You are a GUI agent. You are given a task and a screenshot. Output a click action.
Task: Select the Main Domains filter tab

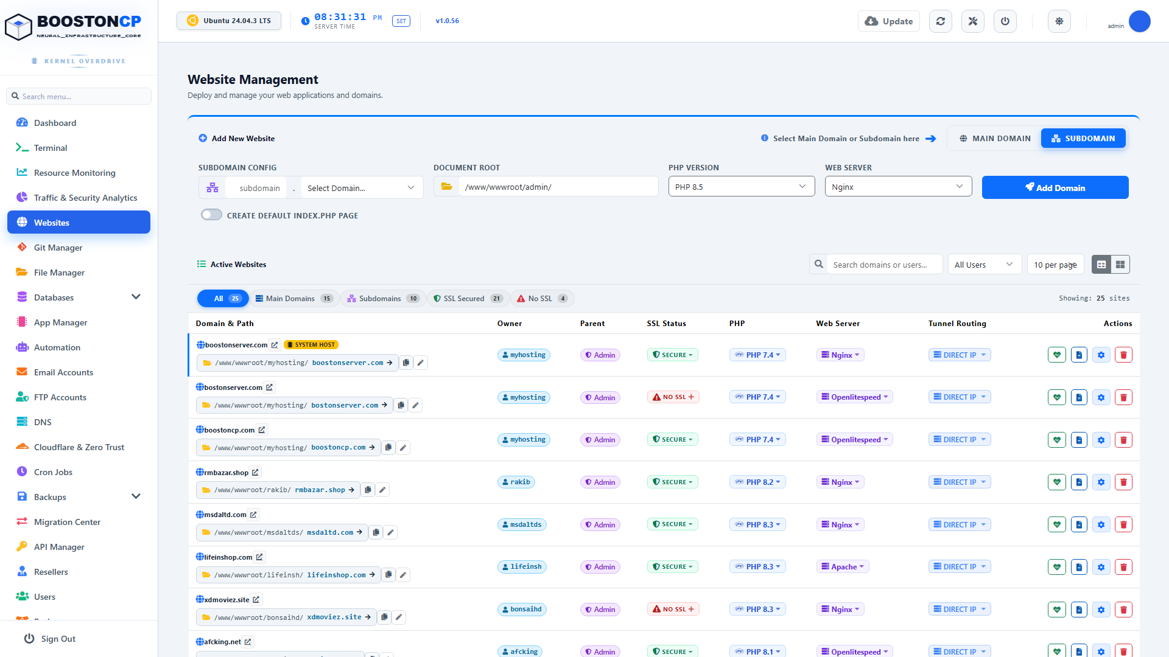(293, 299)
